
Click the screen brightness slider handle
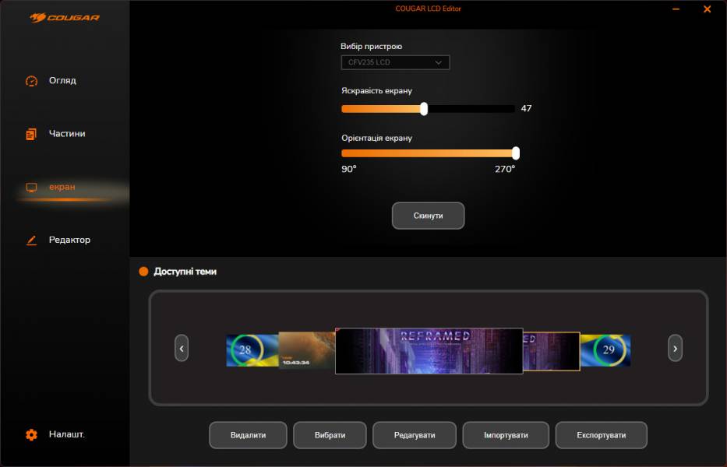pos(424,109)
